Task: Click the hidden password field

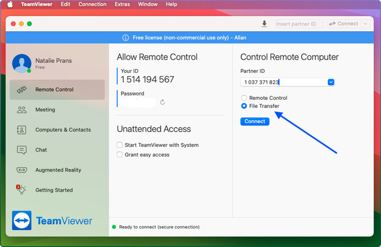Action: tap(138, 103)
